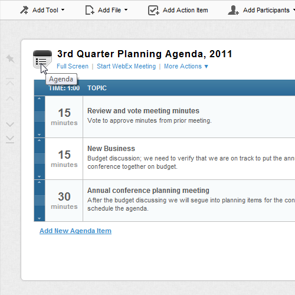The image size is (295, 295).
Task: Move up one with sidebar up chevron
Action: pyautogui.click(x=10, y=99)
